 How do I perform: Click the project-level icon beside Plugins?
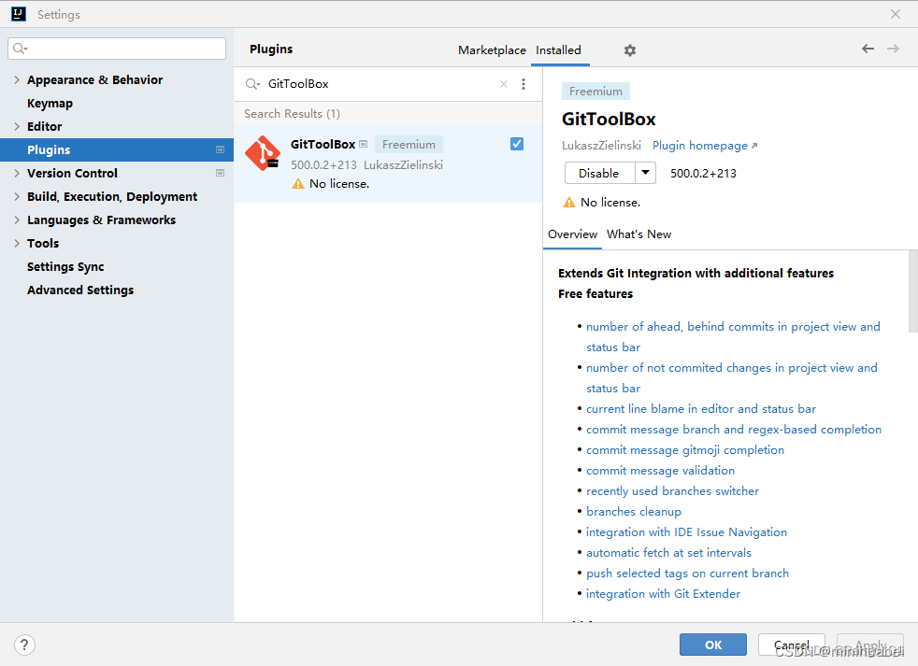pyautogui.click(x=220, y=149)
